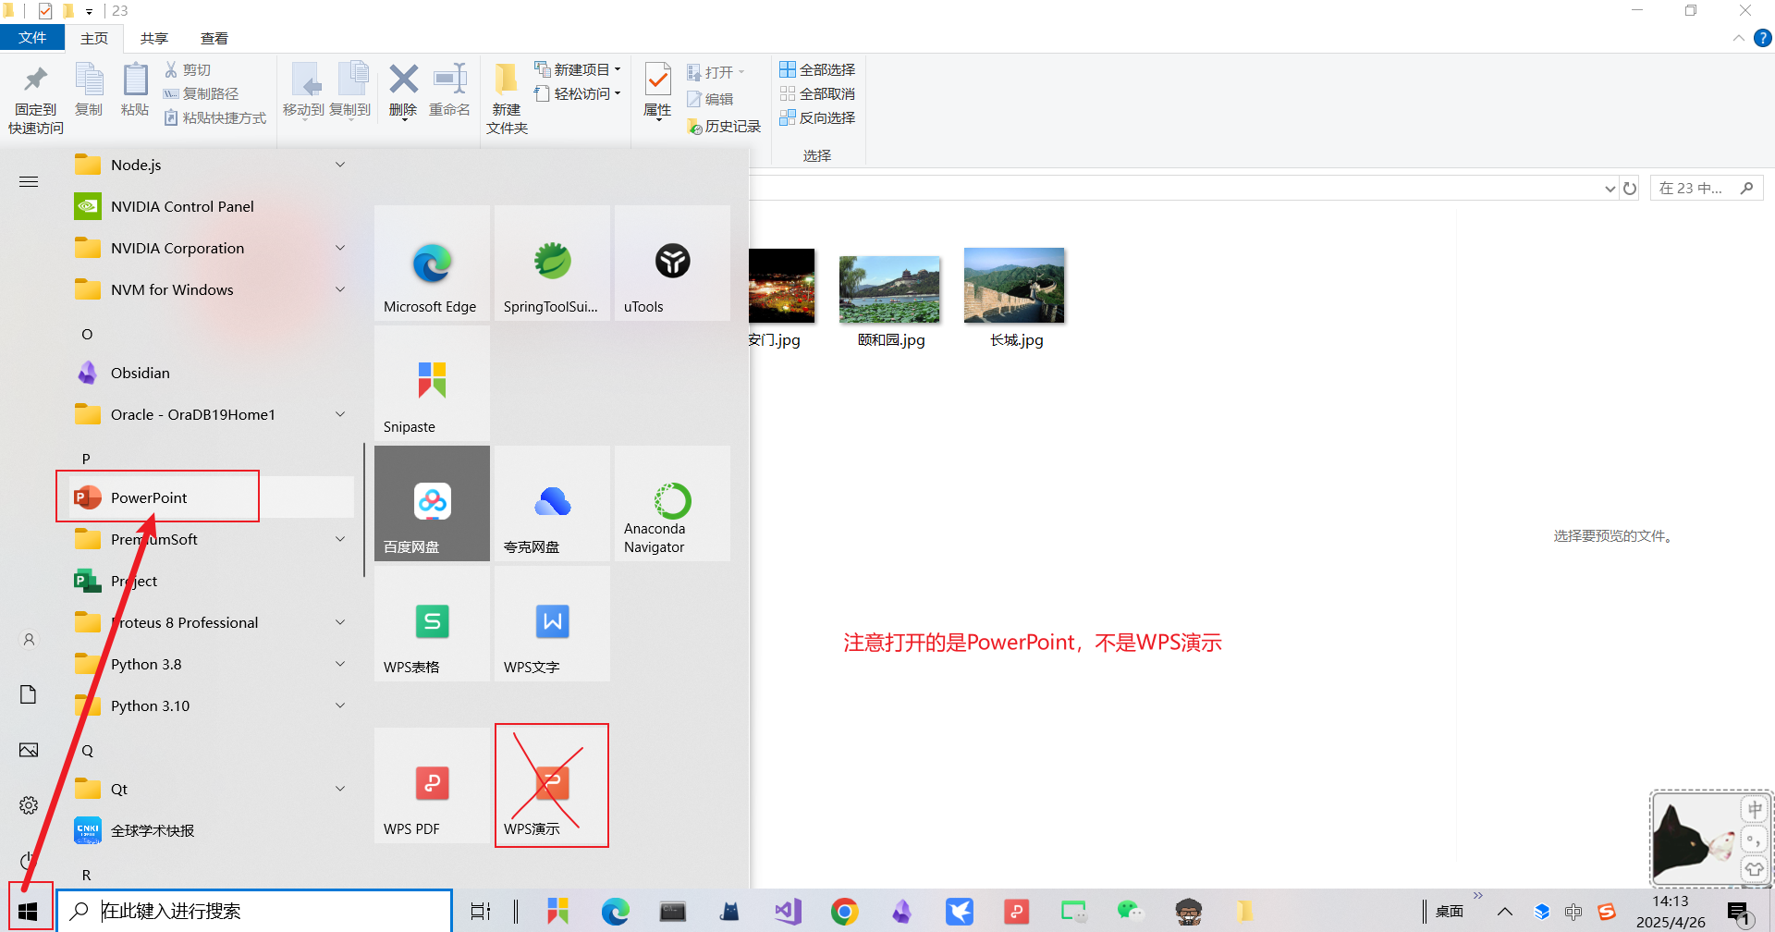
Task: Open WPS文字 tile
Action: (x=552, y=624)
